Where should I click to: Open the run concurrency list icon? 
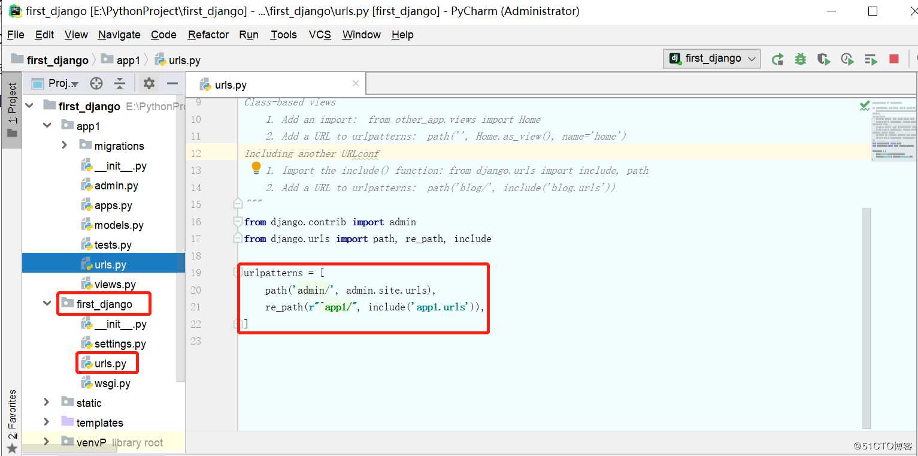[x=871, y=59]
